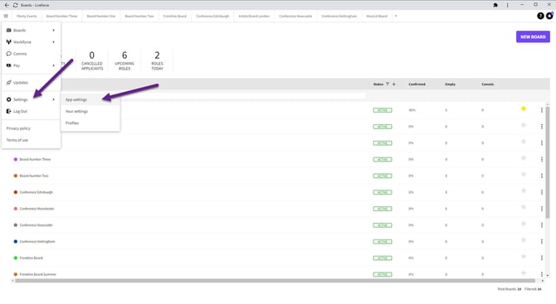Click the blue dot of Conference Nottingham

[x=15, y=241]
